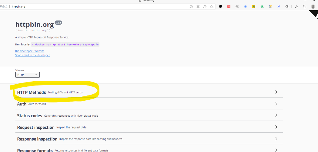Viewport: 318px width, 152px height.
Task: Open the Extensions puzzle-piece icon
Action: pyautogui.click(x=287, y=7)
